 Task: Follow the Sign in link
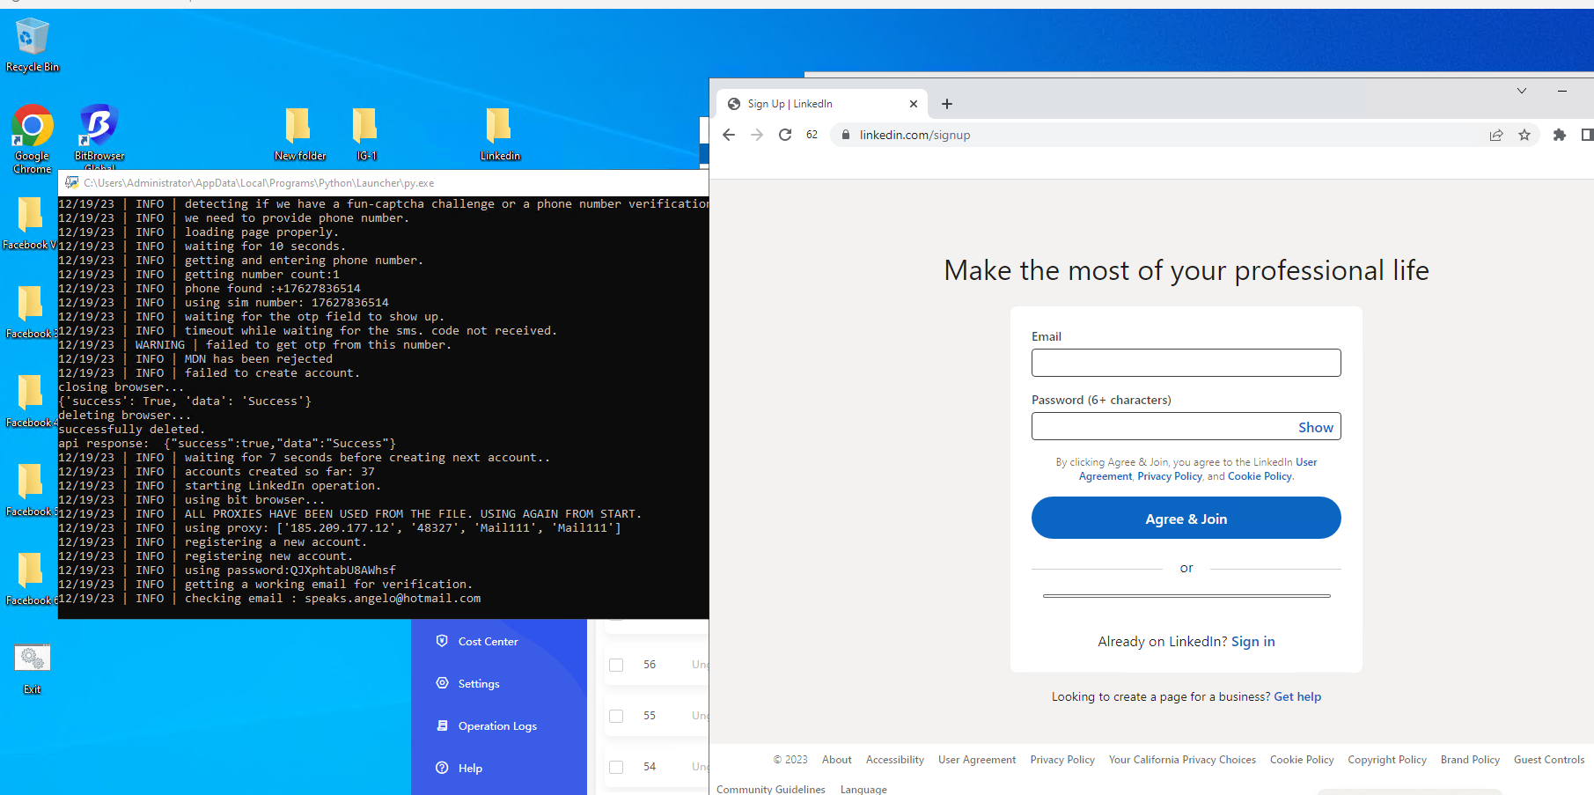click(x=1253, y=642)
